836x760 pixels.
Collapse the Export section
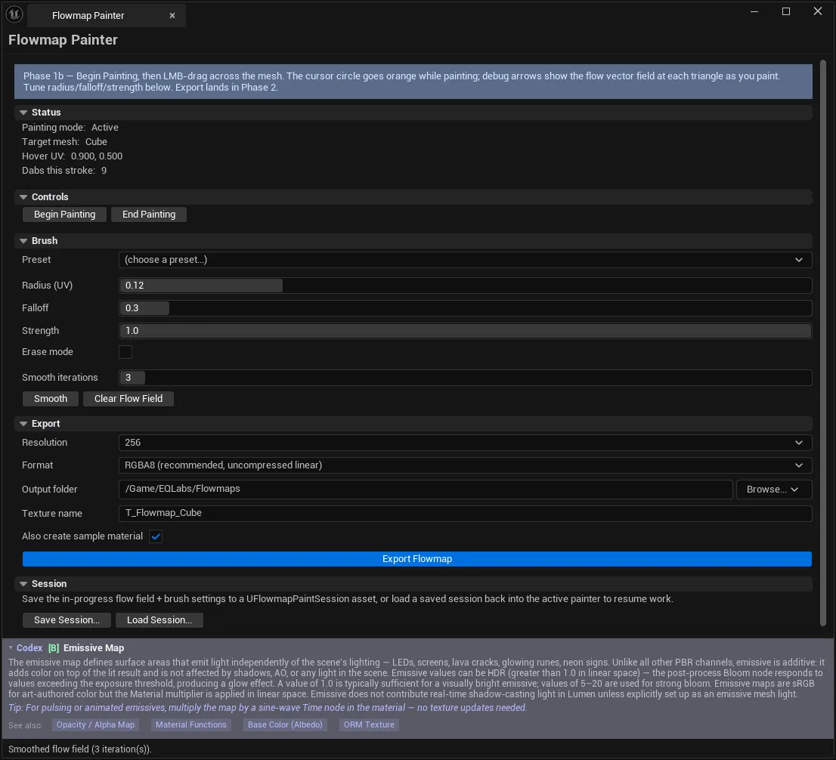pos(23,424)
